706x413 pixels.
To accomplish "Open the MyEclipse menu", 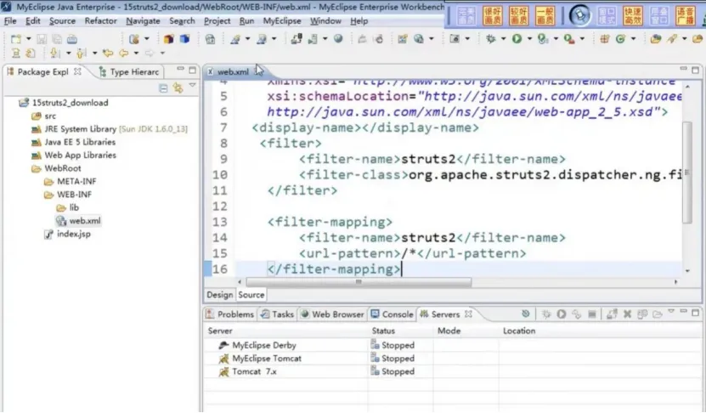I will click(282, 20).
